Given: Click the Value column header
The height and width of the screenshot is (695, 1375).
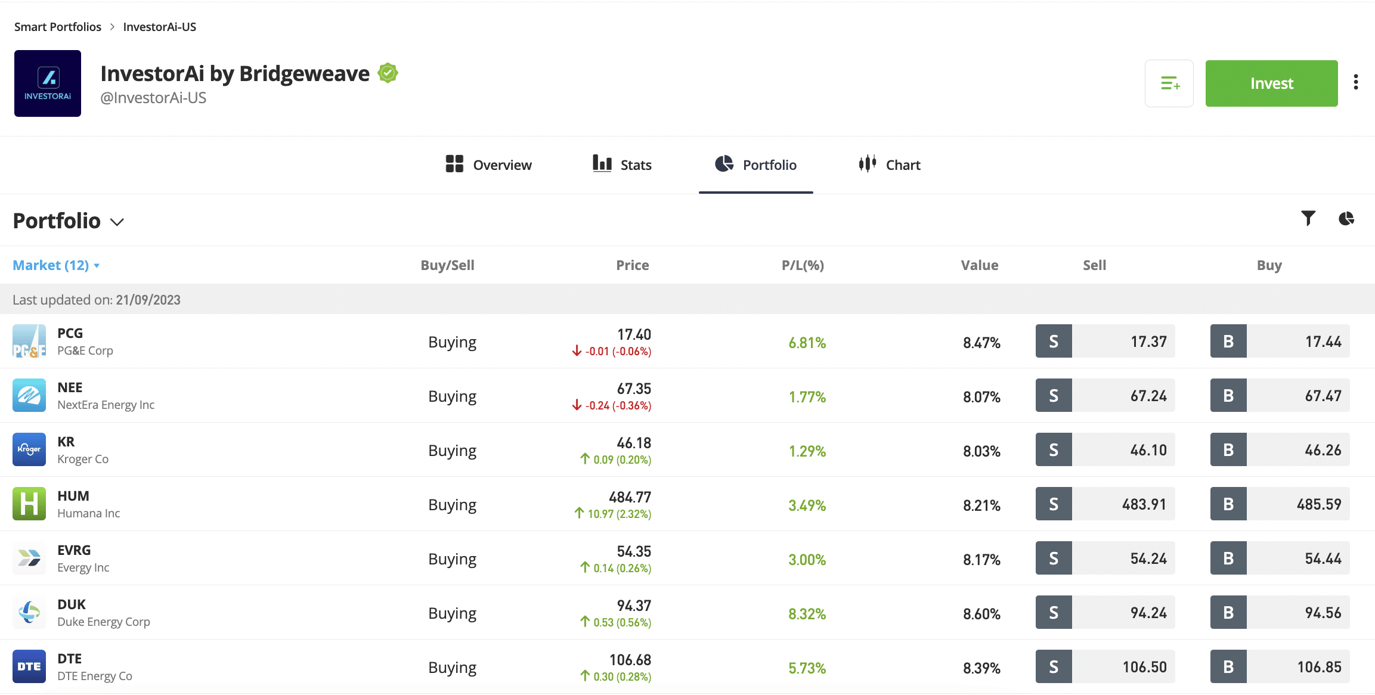Looking at the screenshot, I should pos(979,265).
